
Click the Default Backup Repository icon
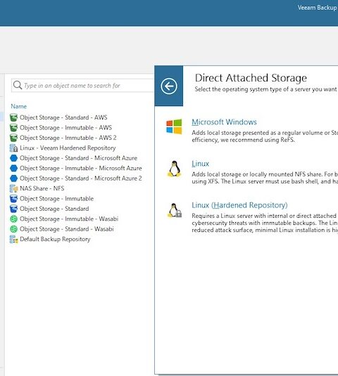coord(13,240)
